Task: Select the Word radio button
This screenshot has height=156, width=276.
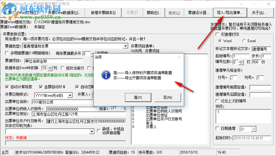Action: coord(220,41)
